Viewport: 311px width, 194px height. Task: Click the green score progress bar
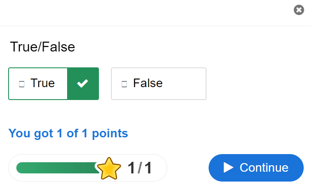pyautogui.click(x=56, y=168)
